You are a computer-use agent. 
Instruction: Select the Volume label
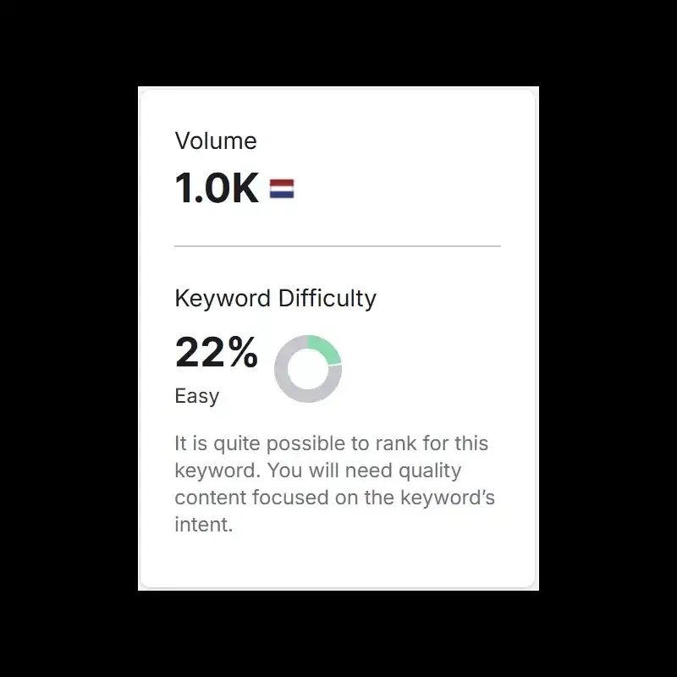(x=216, y=140)
